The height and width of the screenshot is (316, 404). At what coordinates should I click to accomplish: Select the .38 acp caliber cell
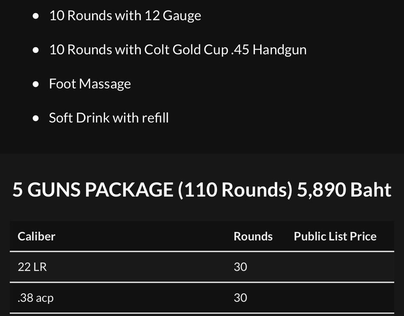36,298
